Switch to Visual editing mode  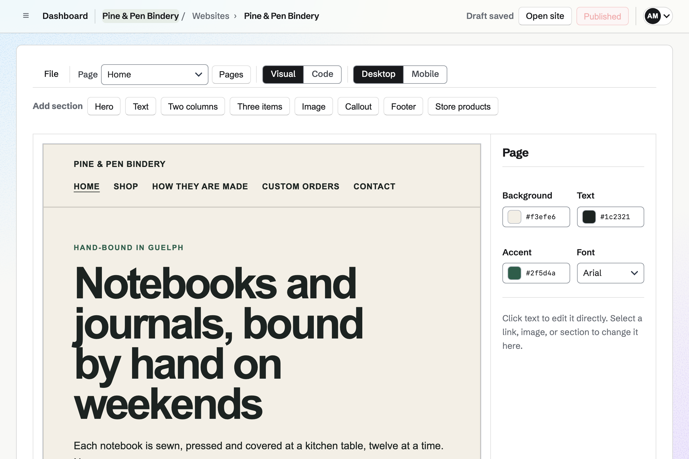pyautogui.click(x=283, y=74)
